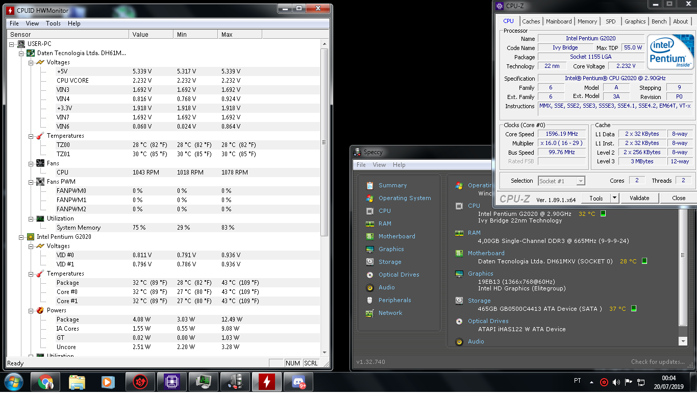Open Optical Drives section in Speccy sidebar

click(399, 275)
